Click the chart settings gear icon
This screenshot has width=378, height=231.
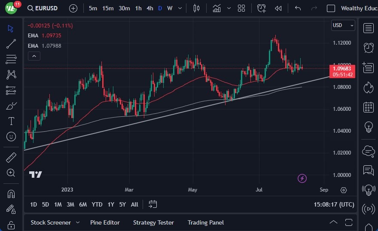[x=343, y=190]
